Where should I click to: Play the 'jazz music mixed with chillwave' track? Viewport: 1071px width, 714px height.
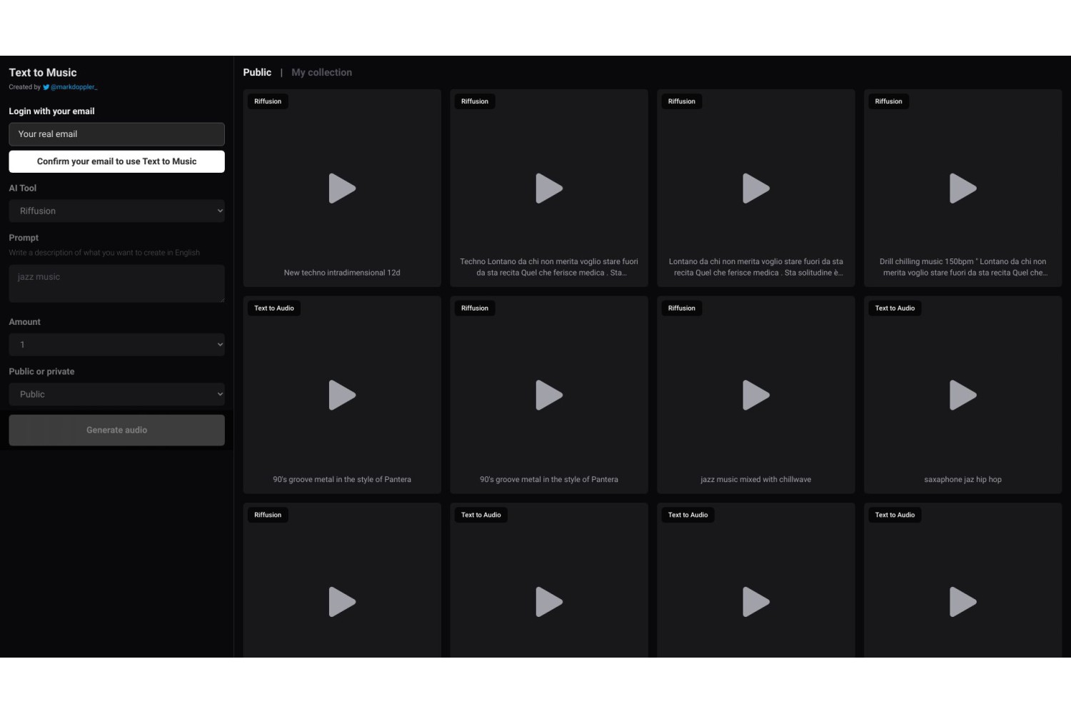click(x=756, y=395)
